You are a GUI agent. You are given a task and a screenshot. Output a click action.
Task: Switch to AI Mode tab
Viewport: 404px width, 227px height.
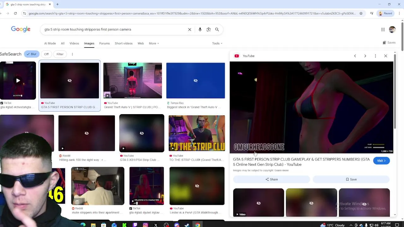[50, 44]
